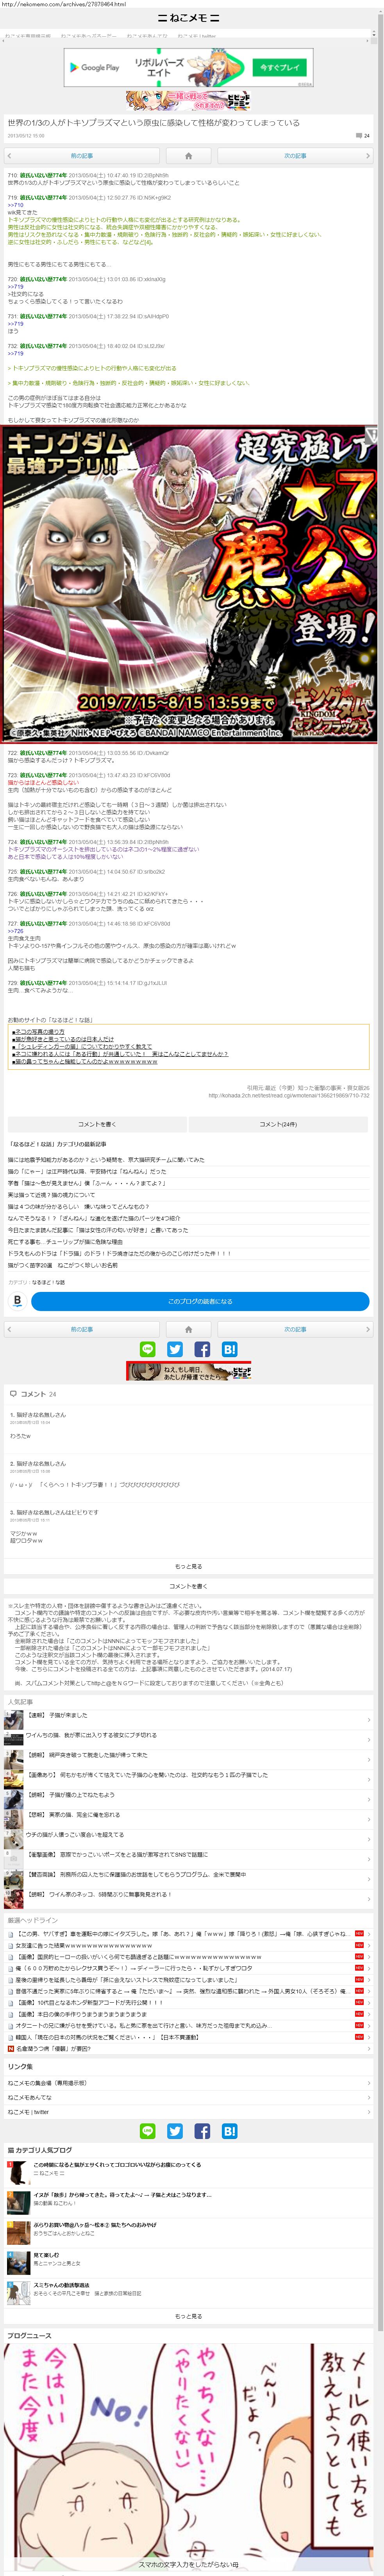384x2576 pixels.
Task: Open the ネコに嫌われる人には「ある行動」 link
Action: [120, 1054]
